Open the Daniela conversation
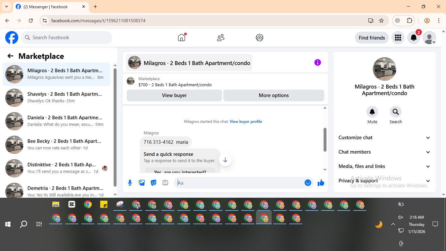This screenshot has height=251, width=446. pos(56,121)
